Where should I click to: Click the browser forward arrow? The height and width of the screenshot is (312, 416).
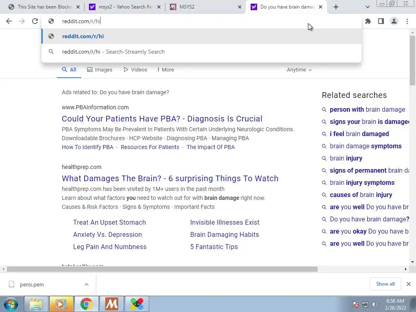22,21
